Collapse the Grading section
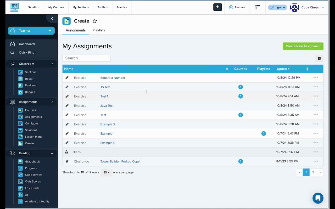 pos(52,153)
